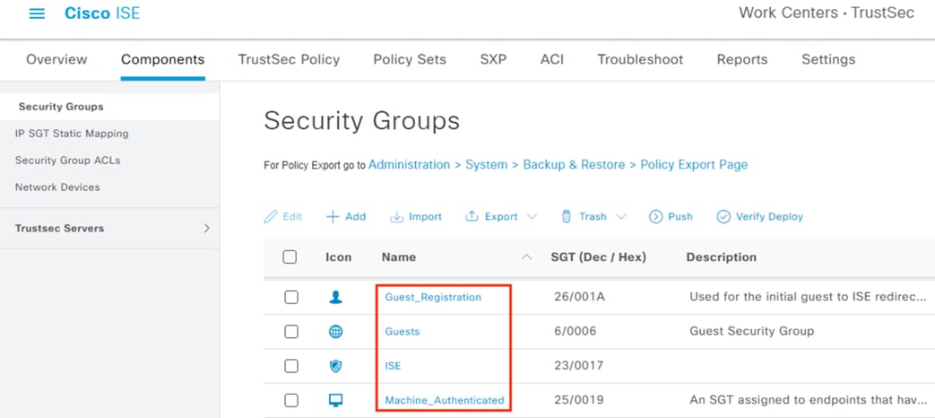Open the Policy Export Page link
The height and width of the screenshot is (418, 935).
pos(694,164)
